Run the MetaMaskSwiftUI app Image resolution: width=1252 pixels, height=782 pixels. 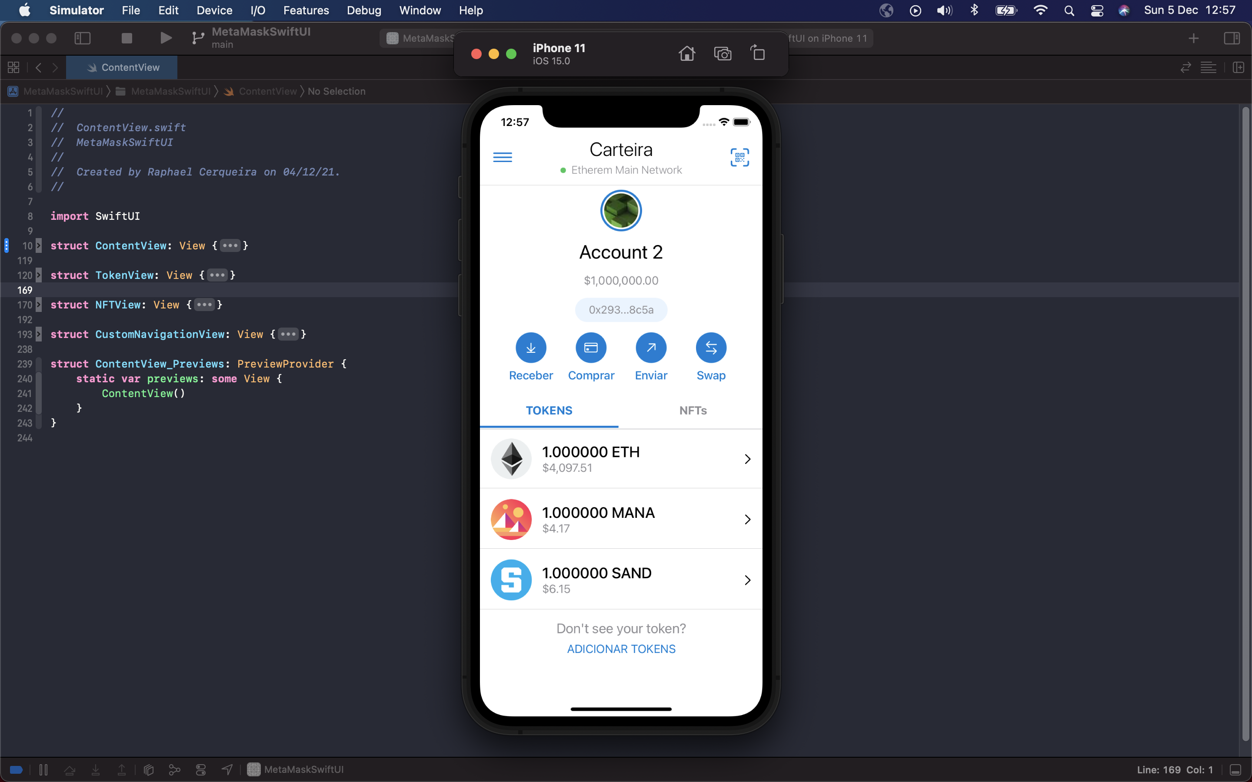(165, 38)
